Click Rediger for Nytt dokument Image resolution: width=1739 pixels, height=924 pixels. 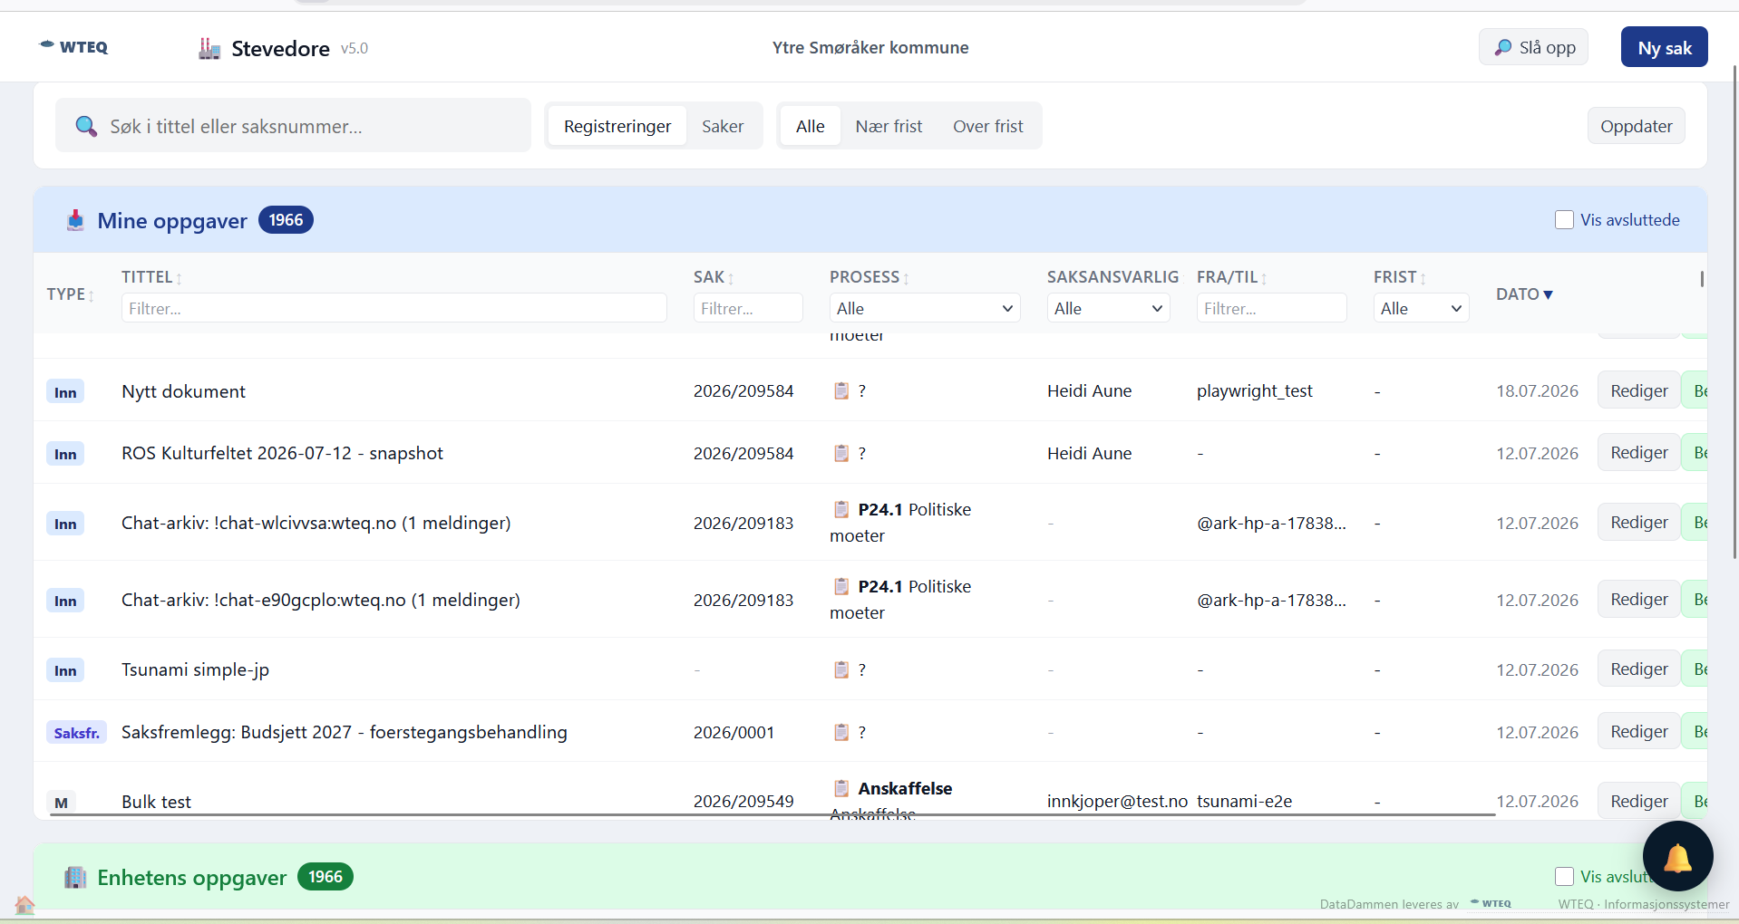(x=1638, y=390)
